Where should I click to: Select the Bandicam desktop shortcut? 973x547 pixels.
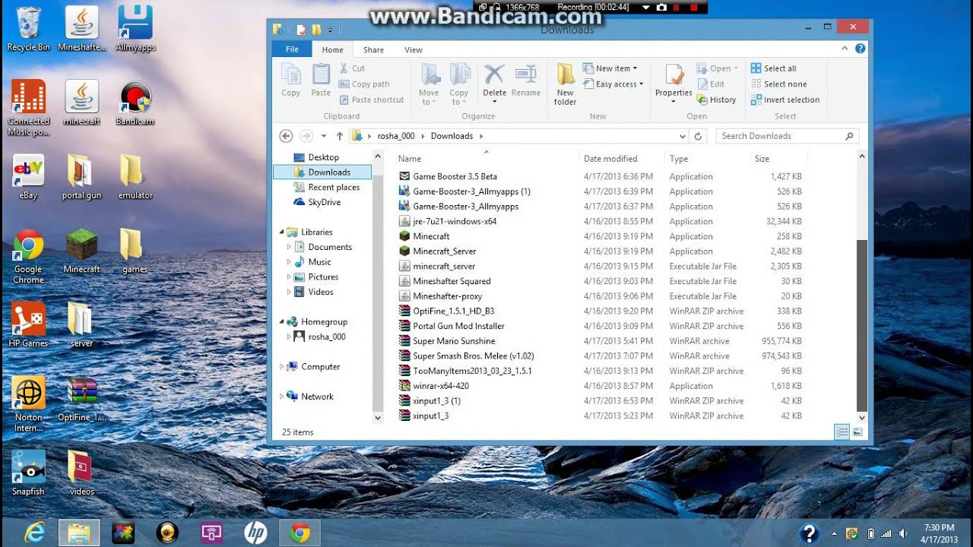point(135,103)
